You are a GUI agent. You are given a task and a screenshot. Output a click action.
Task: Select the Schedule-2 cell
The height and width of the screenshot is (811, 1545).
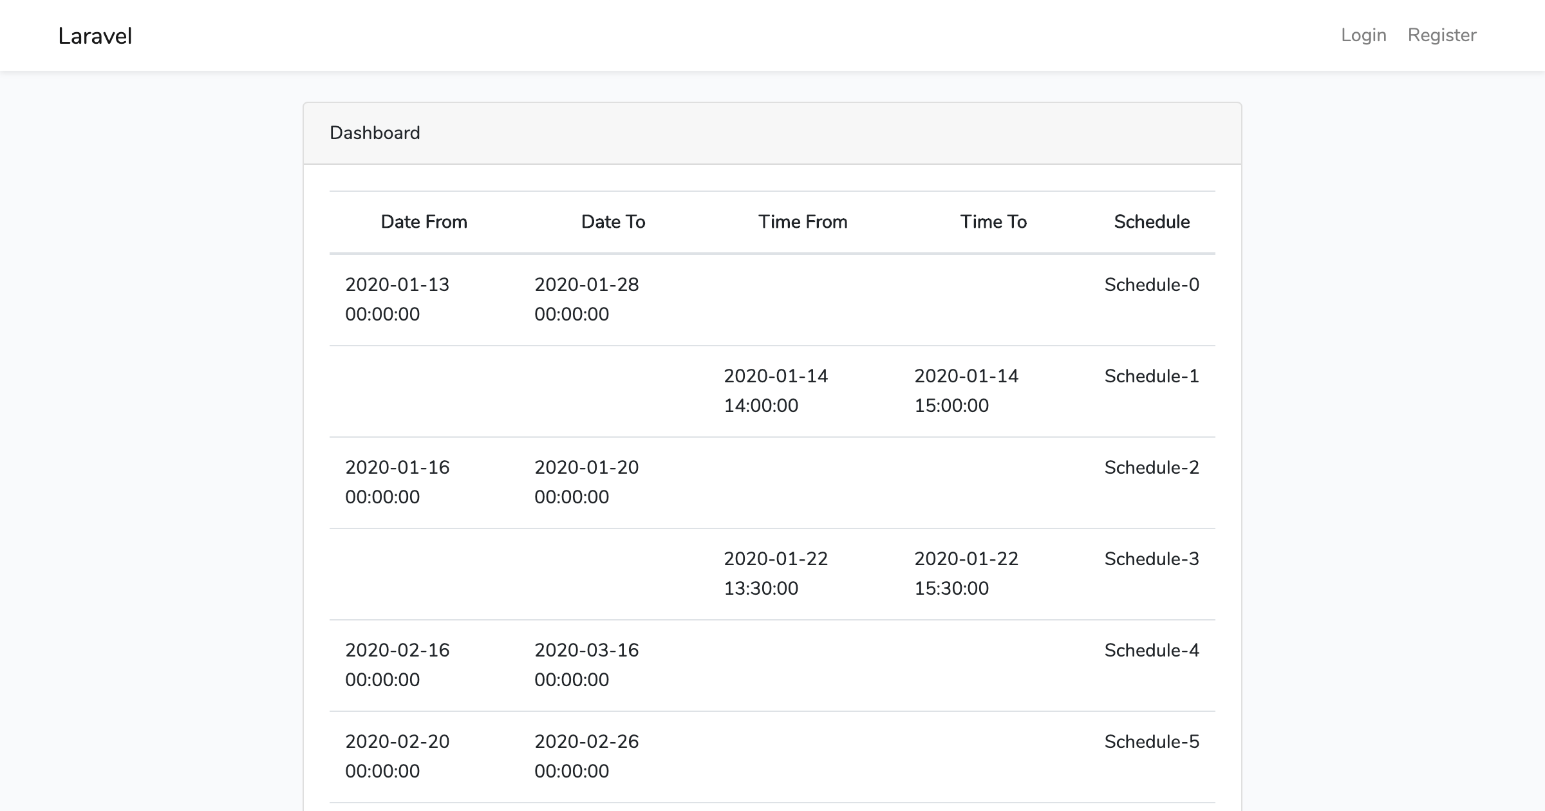(x=1152, y=467)
